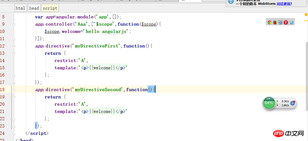The width and height of the screenshot is (308, 141).
Task: Click the yellow inspection status indicator square
Action: point(306,15)
